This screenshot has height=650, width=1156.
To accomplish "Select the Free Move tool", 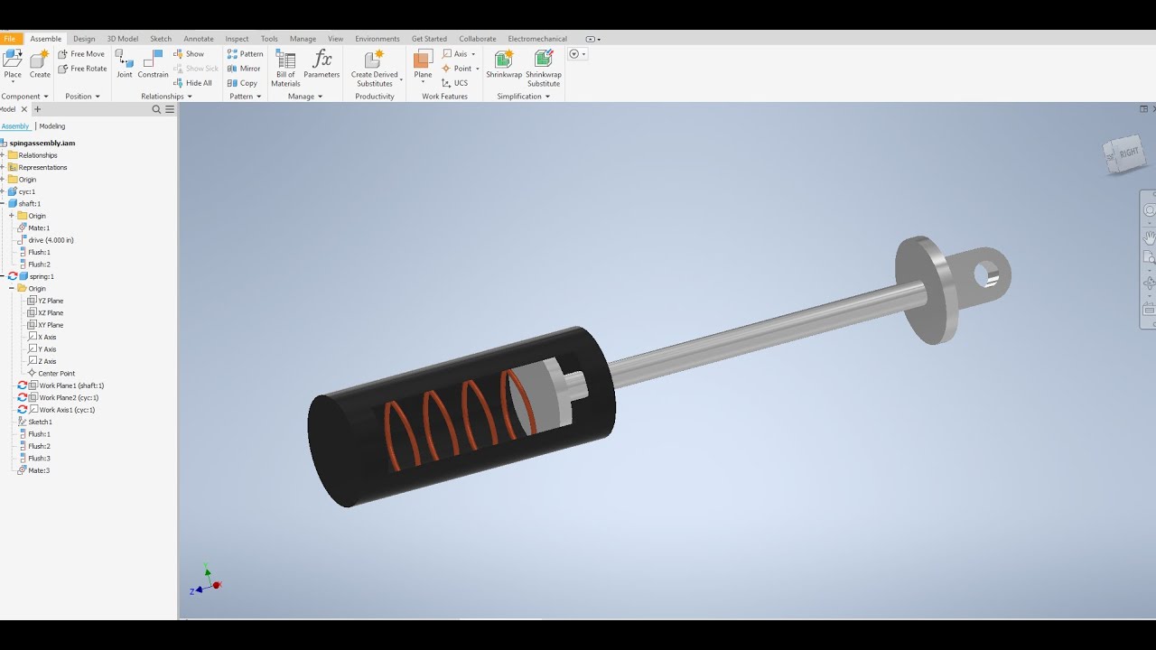I will pos(81,54).
